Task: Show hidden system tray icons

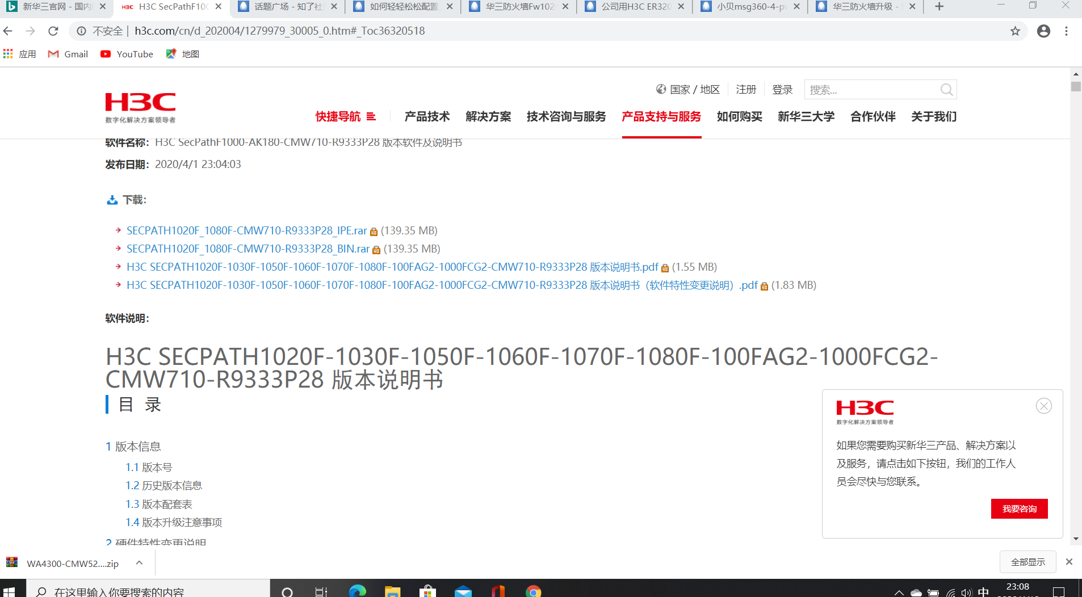Action: pos(899,592)
